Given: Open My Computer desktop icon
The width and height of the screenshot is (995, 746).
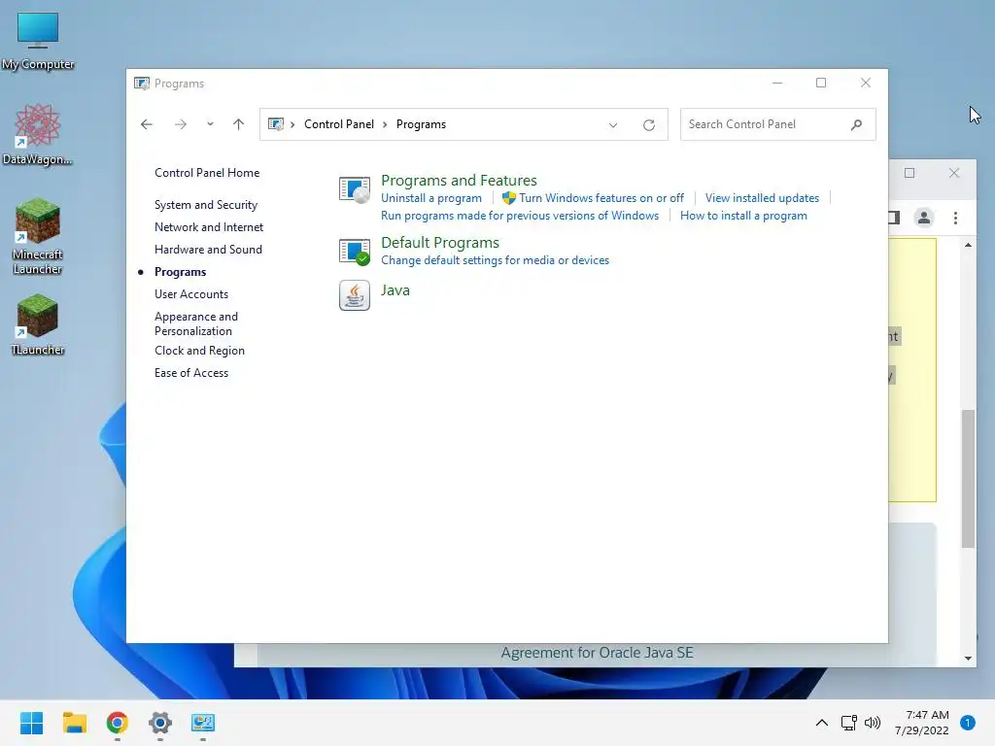Looking at the screenshot, I should pos(38,41).
